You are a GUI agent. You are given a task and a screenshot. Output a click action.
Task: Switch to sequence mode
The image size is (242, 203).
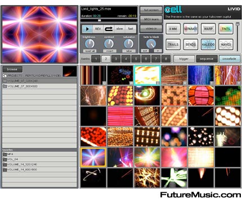(207, 59)
